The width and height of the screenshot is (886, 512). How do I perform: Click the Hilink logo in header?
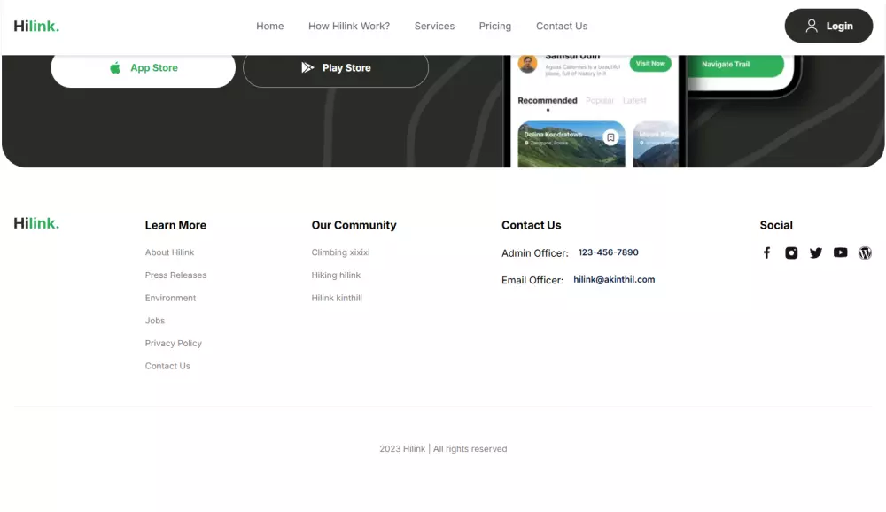[36, 26]
